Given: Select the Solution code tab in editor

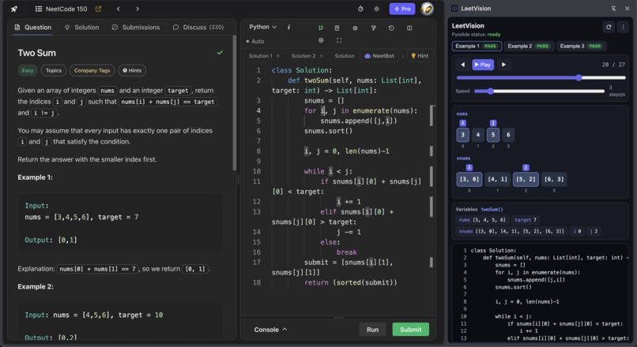Looking at the screenshot, I should [x=345, y=56].
